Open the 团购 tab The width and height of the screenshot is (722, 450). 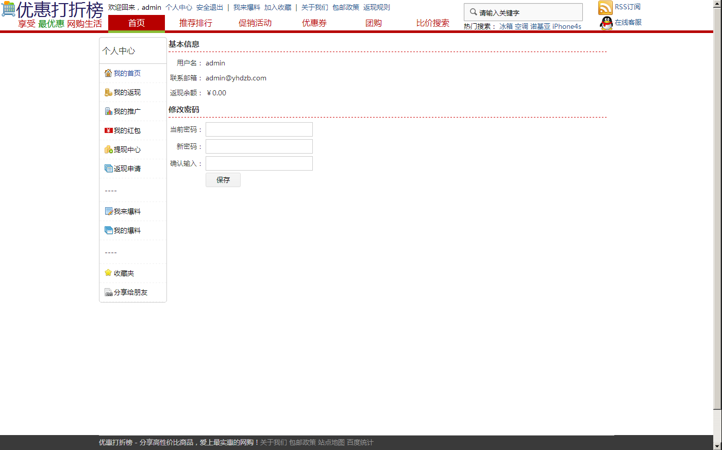pos(374,23)
